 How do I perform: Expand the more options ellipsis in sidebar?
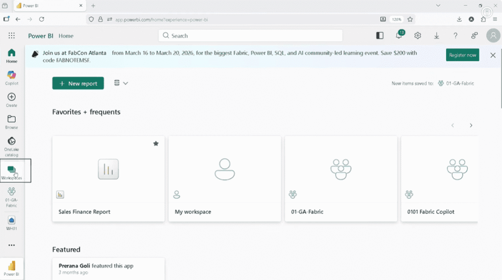coord(11,245)
